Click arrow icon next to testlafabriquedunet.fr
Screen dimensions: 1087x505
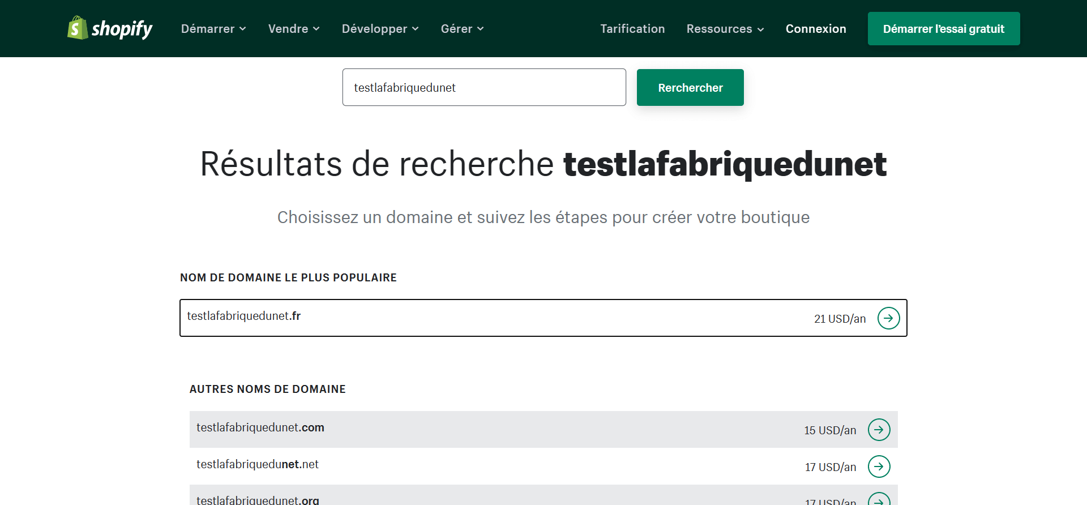pyautogui.click(x=888, y=318)
